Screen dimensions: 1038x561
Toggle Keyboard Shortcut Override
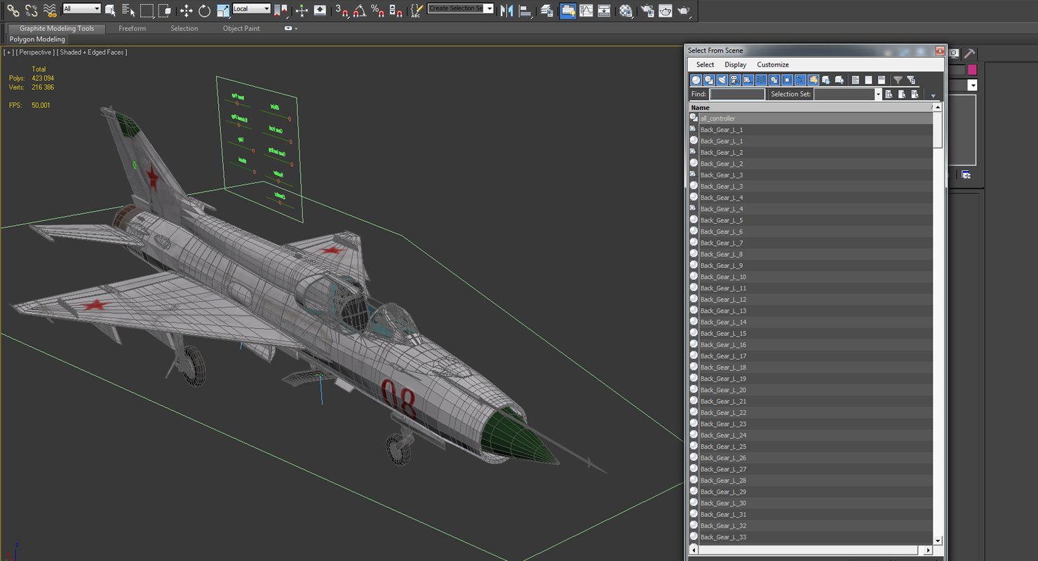pos(320,10)
